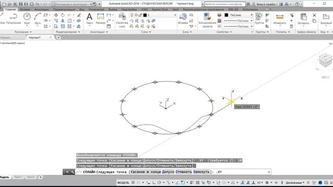Click the new drawing tab plus button
The height and width of the screenshot is (187, 333).
[x=58, y=37]
